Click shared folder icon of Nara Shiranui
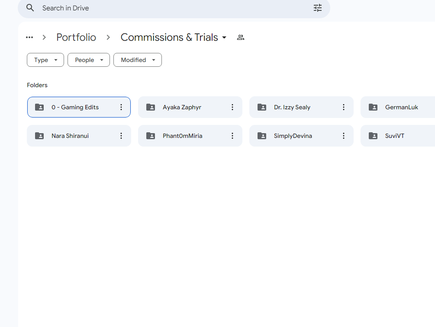The image size is (435, 327). [x=39, y=136]
